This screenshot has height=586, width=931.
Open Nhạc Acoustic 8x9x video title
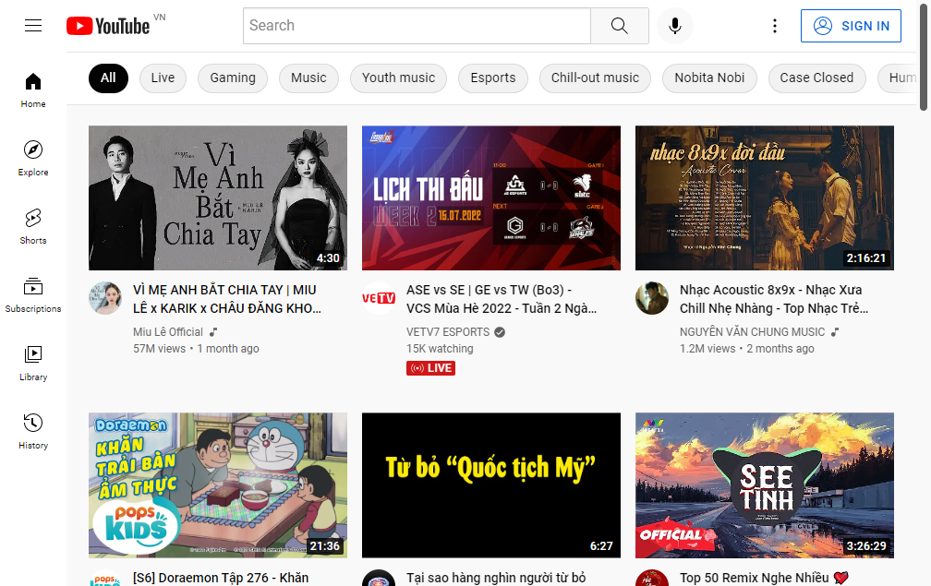(774, 299)
